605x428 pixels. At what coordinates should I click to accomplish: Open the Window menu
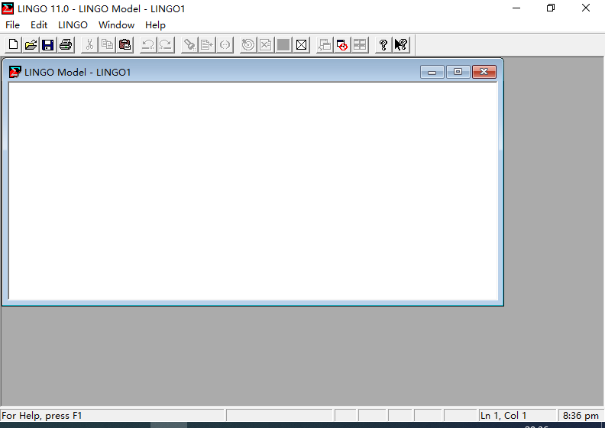(117, 25)
